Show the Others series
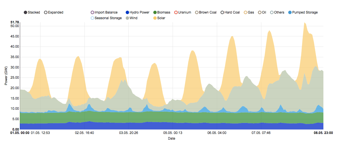 (272, 12)
